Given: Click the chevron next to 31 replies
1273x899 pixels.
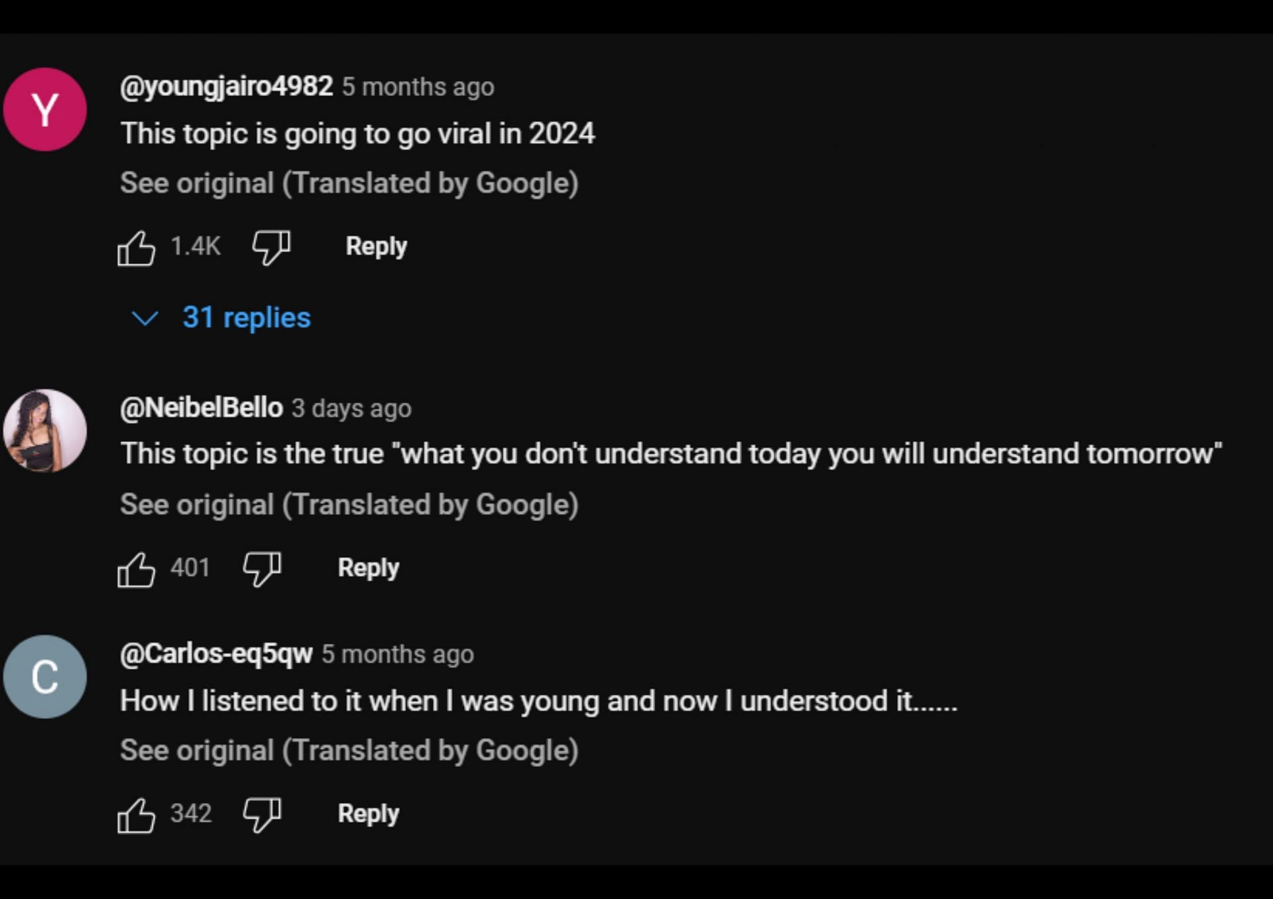Looking at the screenshot, I should (145, 319).
